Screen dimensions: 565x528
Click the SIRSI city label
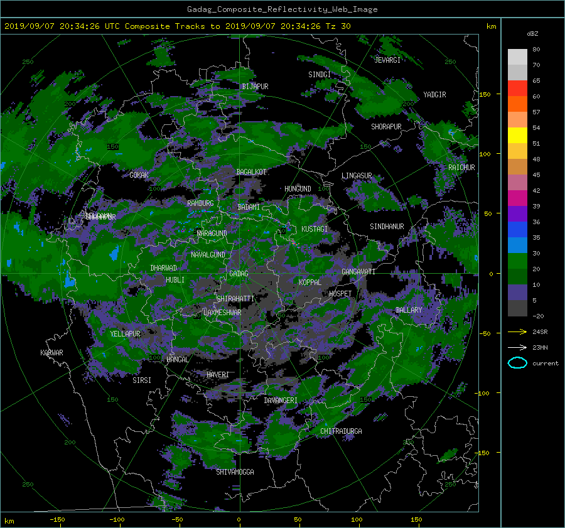142,380
